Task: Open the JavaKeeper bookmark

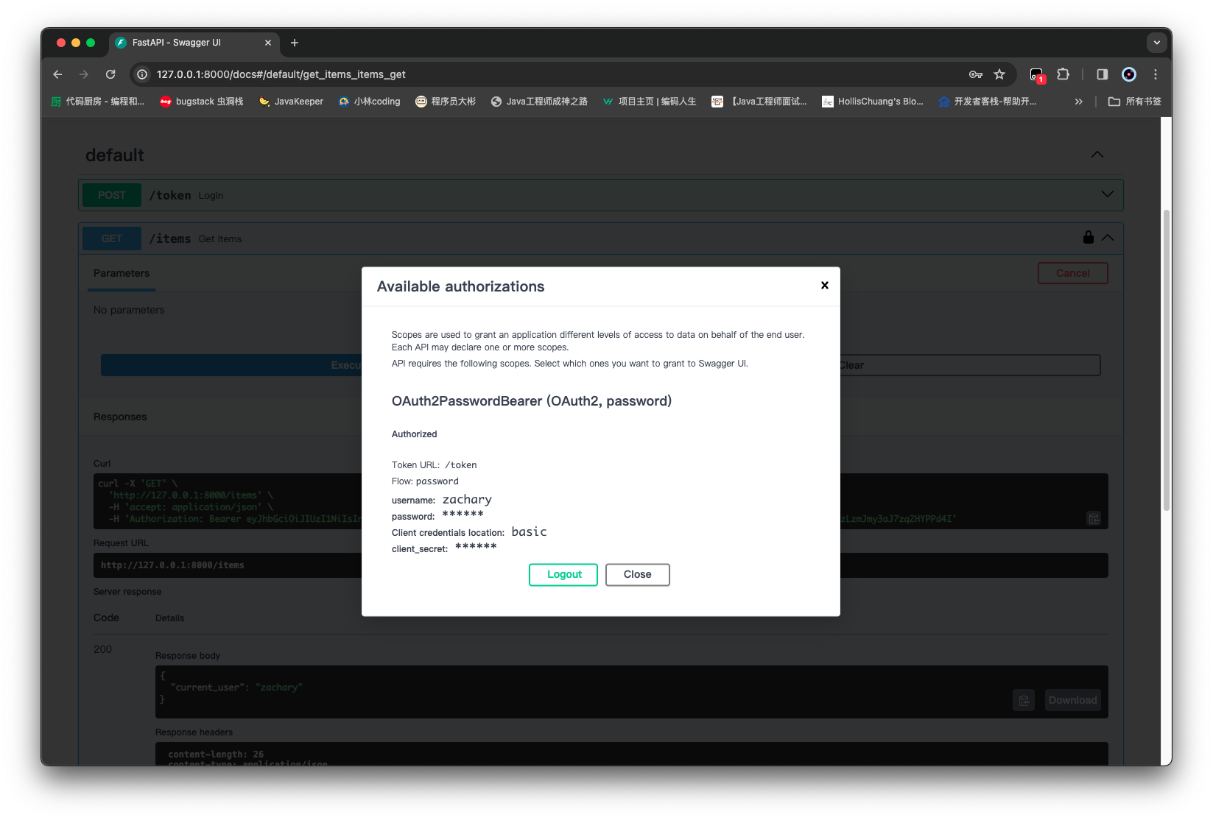Action: (291, 102)
